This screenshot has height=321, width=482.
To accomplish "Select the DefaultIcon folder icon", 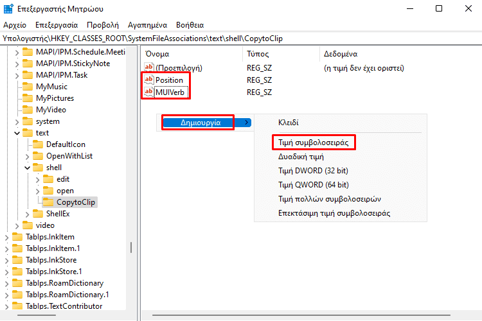I will pos(38,144).
